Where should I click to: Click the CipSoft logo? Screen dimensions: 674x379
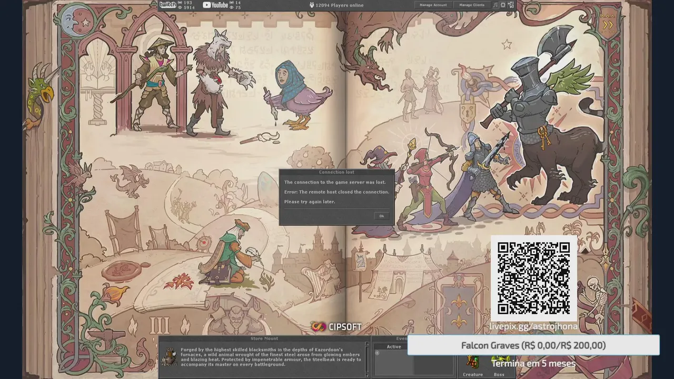[336, 327]
